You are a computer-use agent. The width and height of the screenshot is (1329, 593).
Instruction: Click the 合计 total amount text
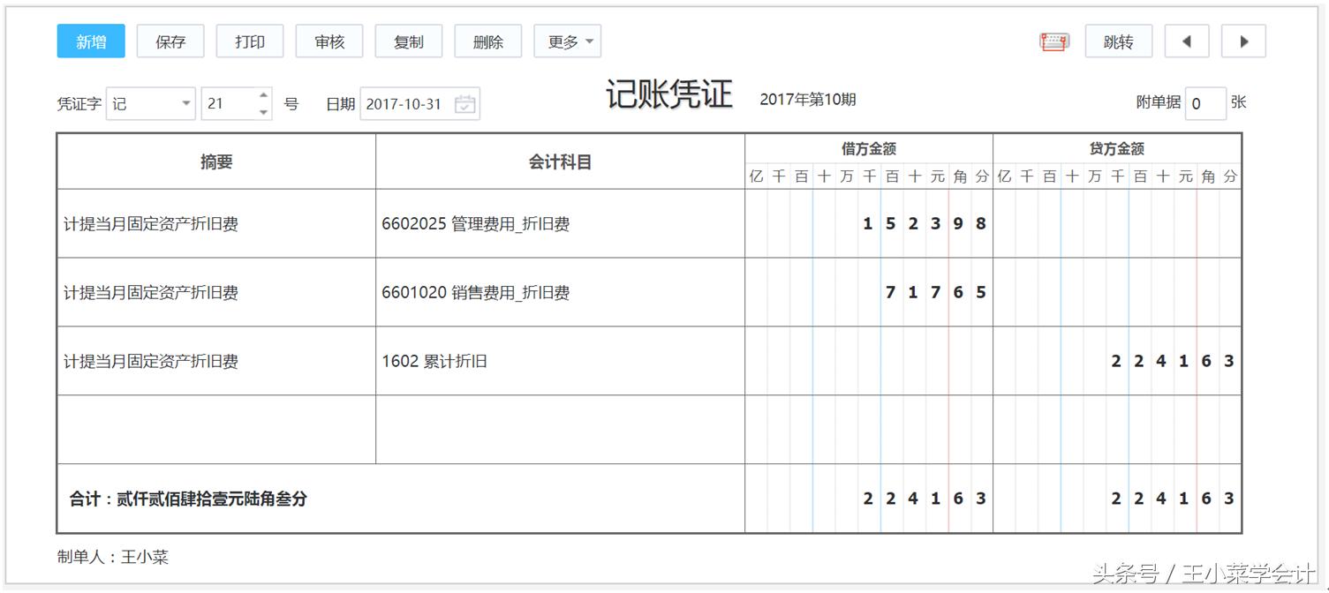(188, 499)
